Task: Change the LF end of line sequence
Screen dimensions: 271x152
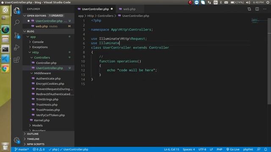Action: point(211,149)
